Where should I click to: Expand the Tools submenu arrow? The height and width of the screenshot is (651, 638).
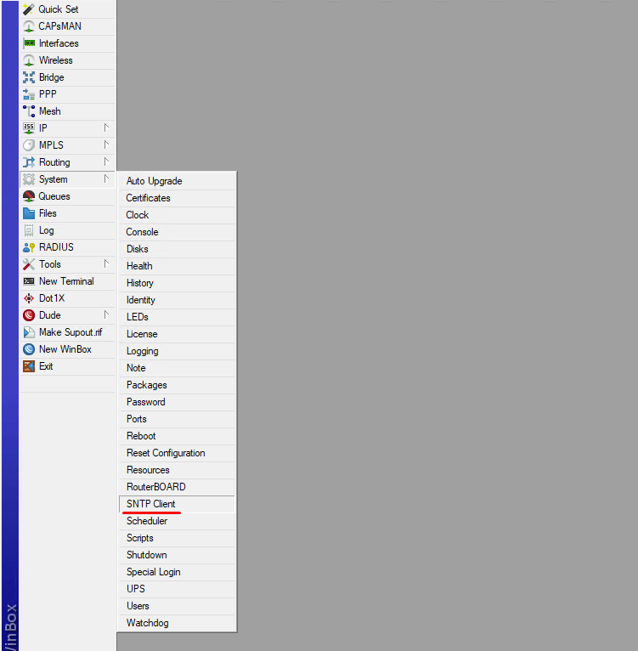click(106, 263)
